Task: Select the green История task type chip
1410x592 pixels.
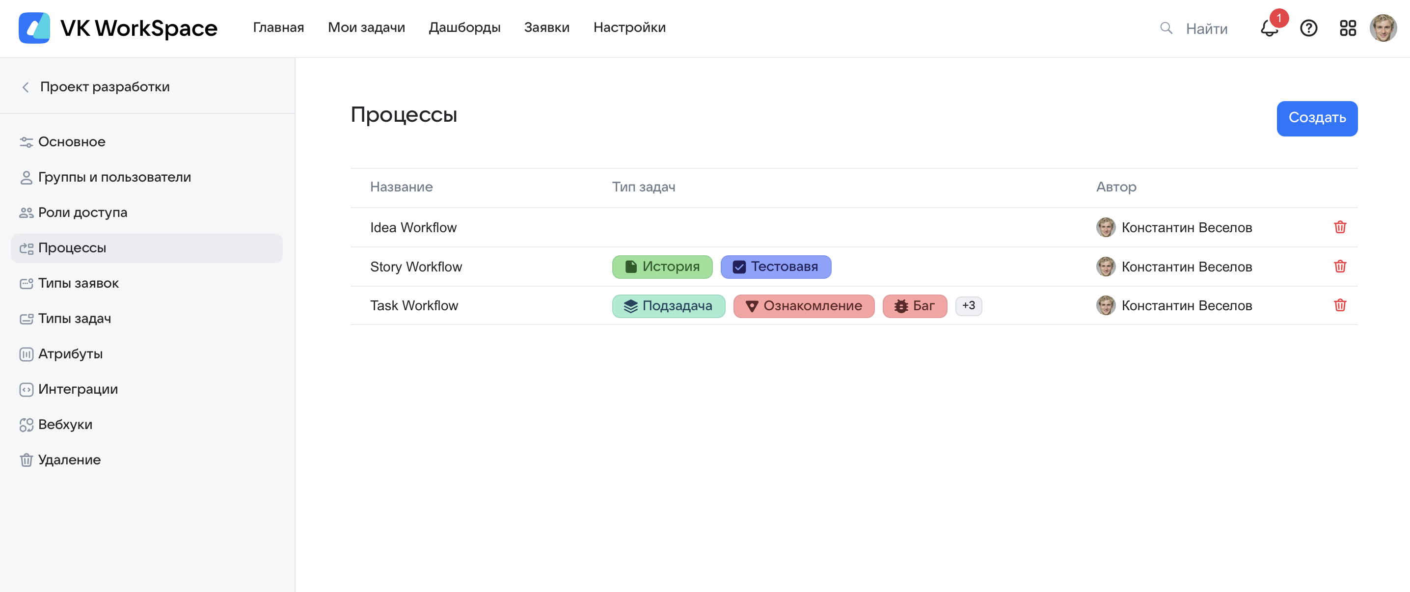Action: [662, 267]
